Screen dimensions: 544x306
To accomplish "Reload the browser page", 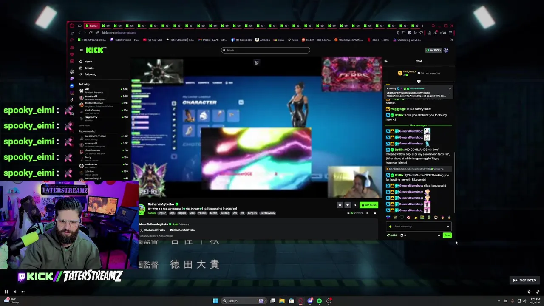I will pyautogui.click(x=91, y=33).
